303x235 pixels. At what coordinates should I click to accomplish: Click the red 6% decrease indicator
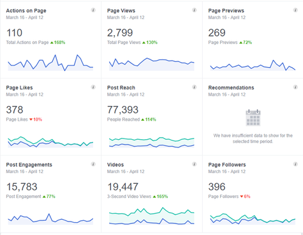tap(245, 197)
